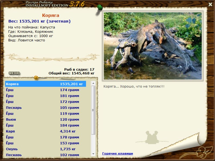
Task: Select the Окунь 1,735 кг row
Action: coord(45,149)
